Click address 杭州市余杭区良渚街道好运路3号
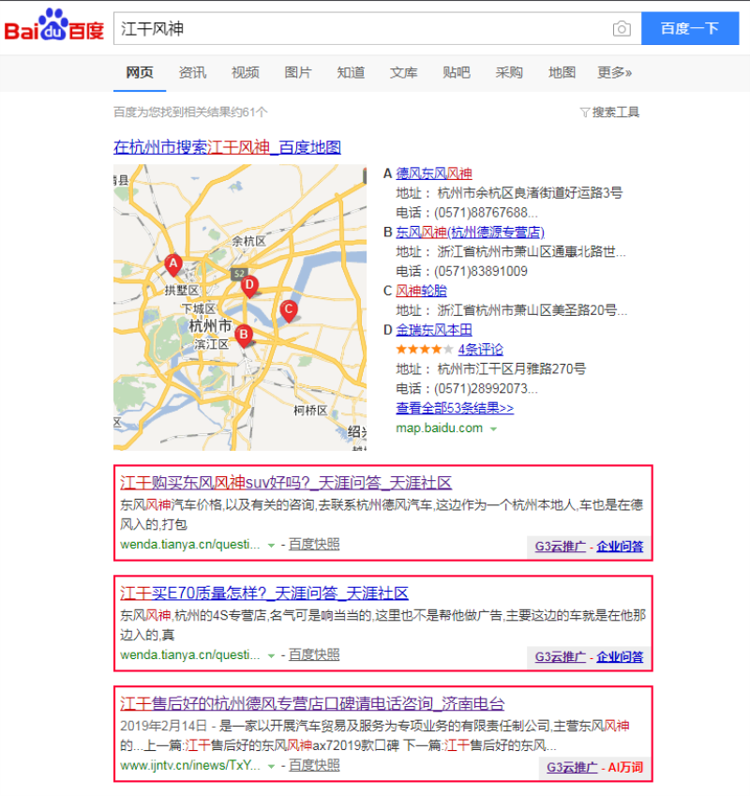 pyautogui.click(x=530, y=193)
